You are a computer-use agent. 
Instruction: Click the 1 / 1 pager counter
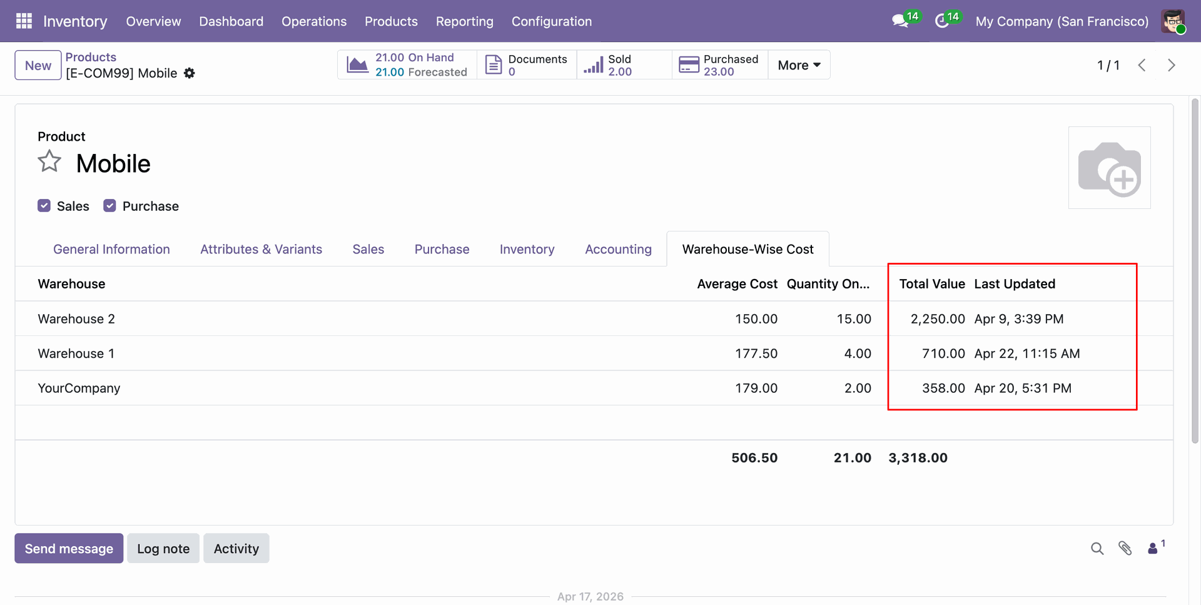click(1108, 65)
